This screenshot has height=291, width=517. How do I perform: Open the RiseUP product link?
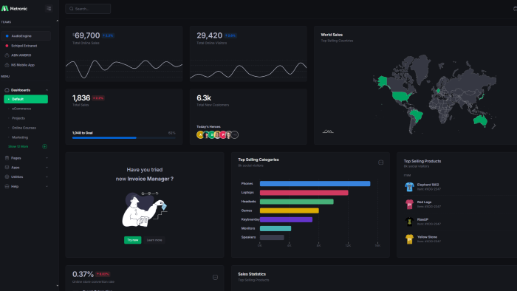pyautogui.click(x=422, y=219)
